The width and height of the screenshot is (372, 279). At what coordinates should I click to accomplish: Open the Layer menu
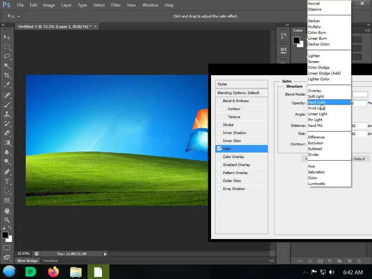click(66, 5)
